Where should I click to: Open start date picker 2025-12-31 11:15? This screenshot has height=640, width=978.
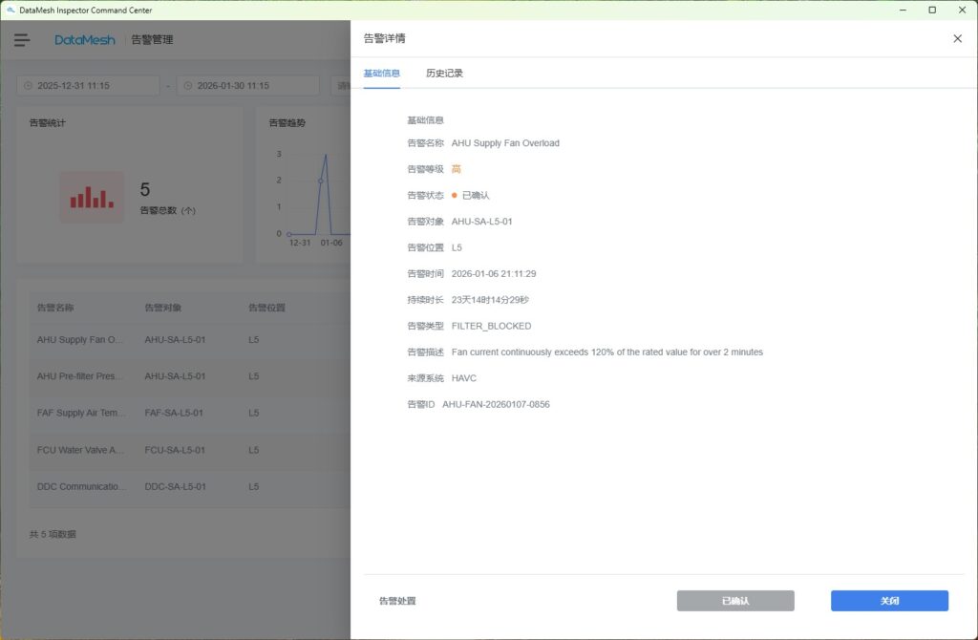(88, 86)
